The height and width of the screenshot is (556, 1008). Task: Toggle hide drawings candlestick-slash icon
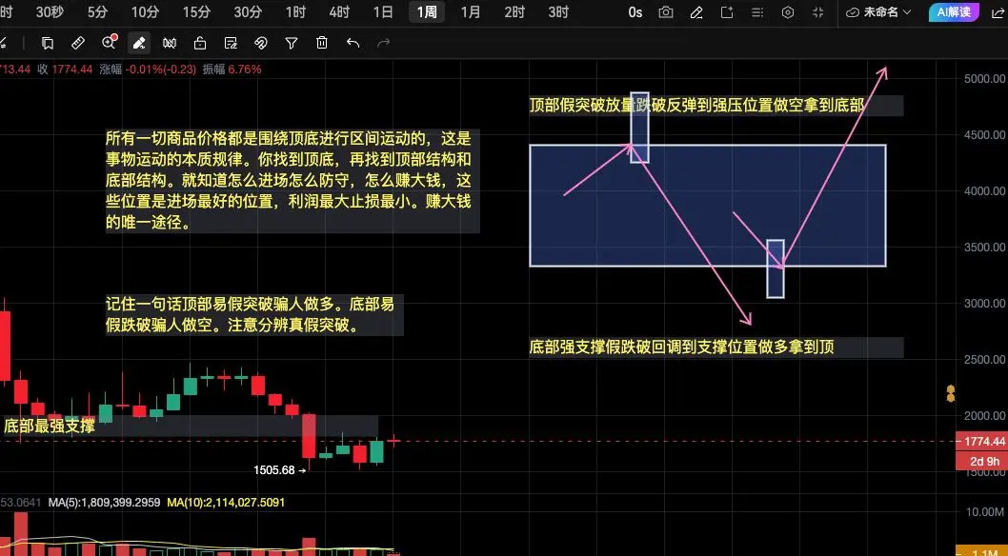tap(170, 43)
